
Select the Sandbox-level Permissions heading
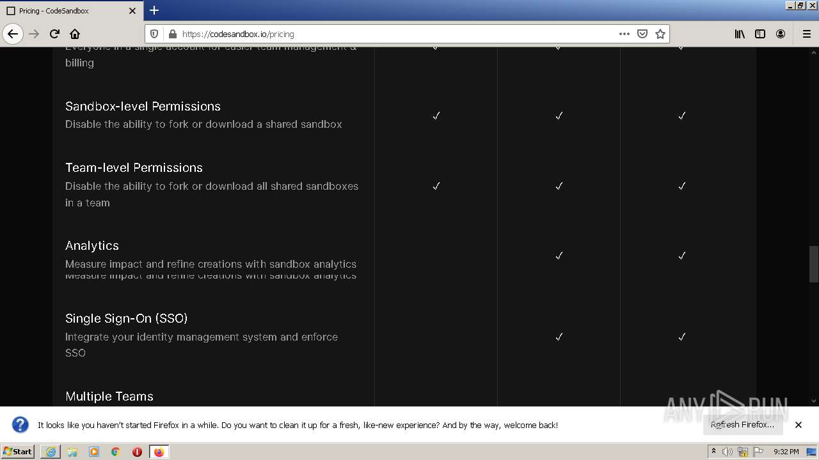pyautogui.click(x=143, y=106)
